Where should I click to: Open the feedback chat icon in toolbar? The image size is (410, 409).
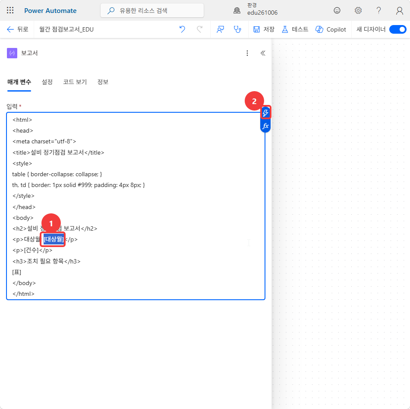coord(220,29)
